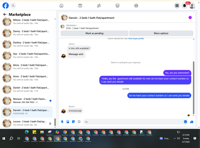The image size is (200, 148).
Task: Open the Danny apartment conversation
Action: click(x=27, y=33)
